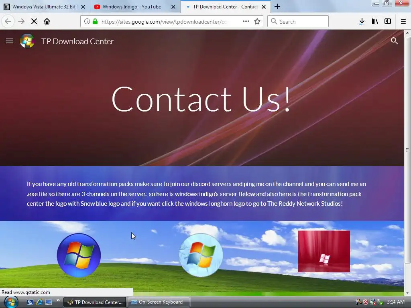This screenshot has width=411, height=308.
Task: Select On-Screen Keyboard taskbar button
Action: pyautogui.click(x=159, y=302)
